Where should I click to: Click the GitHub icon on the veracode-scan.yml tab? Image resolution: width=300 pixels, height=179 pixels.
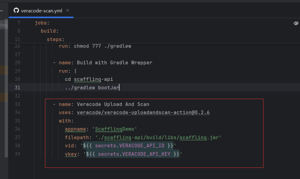16,10
